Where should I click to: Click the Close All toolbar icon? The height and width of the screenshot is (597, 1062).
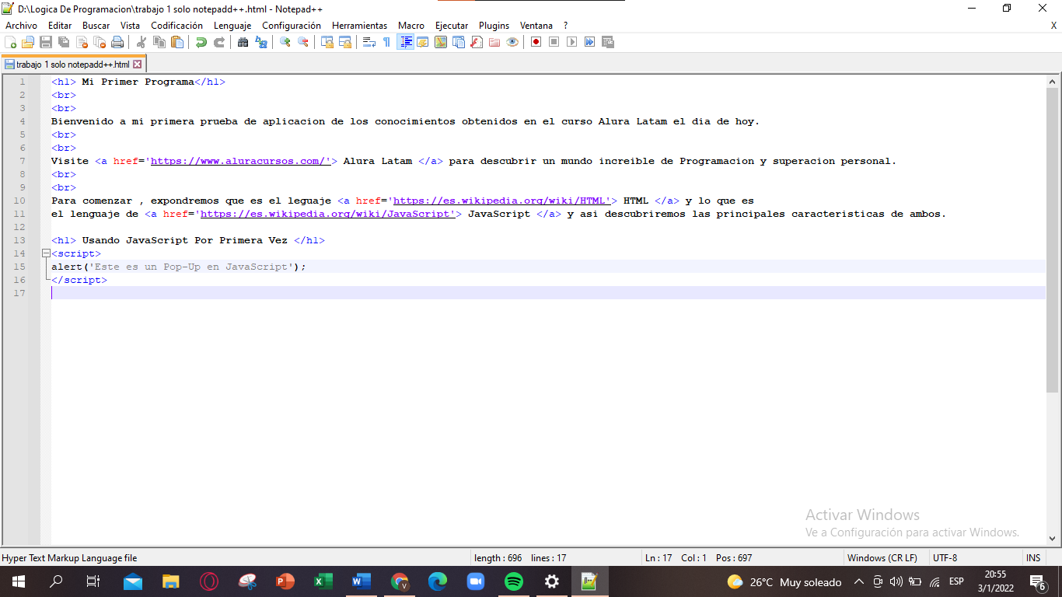[x=100, y=42]
